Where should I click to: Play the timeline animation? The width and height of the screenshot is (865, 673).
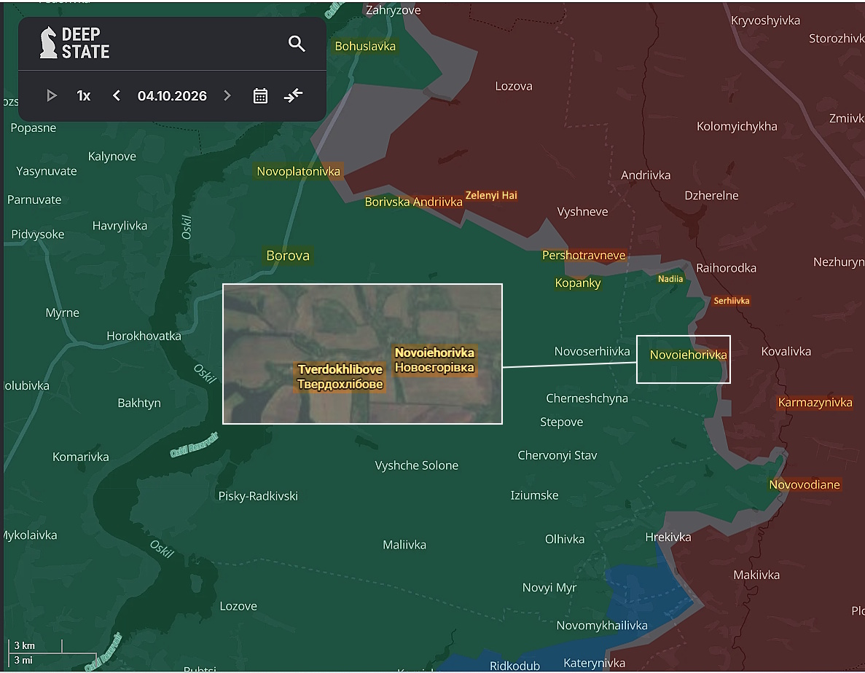(51, 96)
